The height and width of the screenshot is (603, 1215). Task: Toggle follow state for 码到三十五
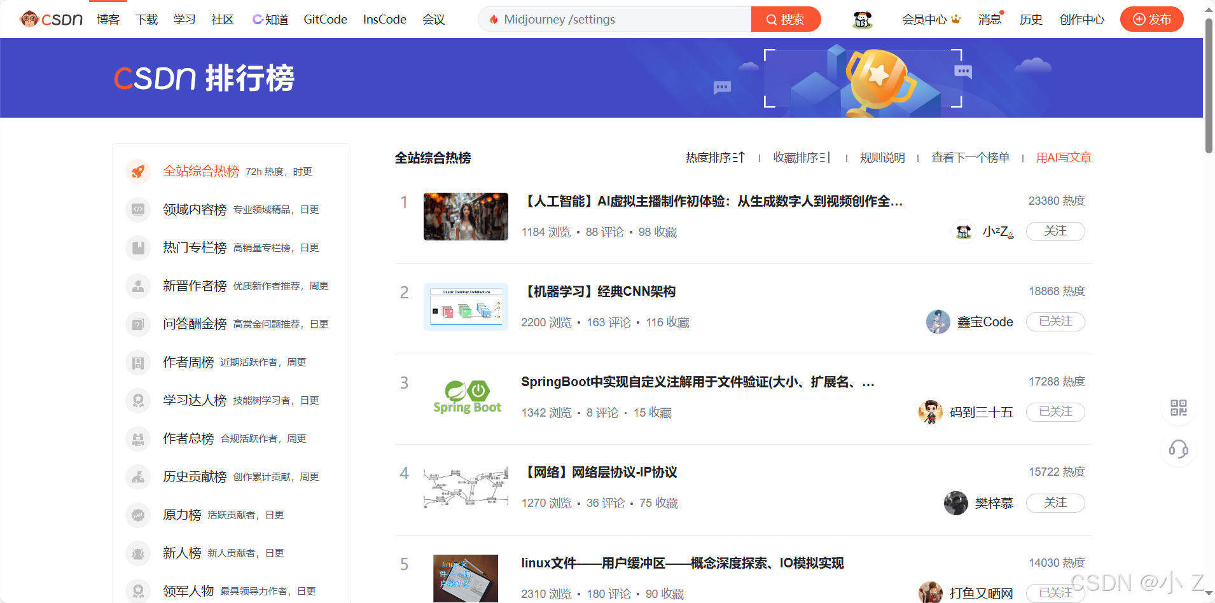1055,412
